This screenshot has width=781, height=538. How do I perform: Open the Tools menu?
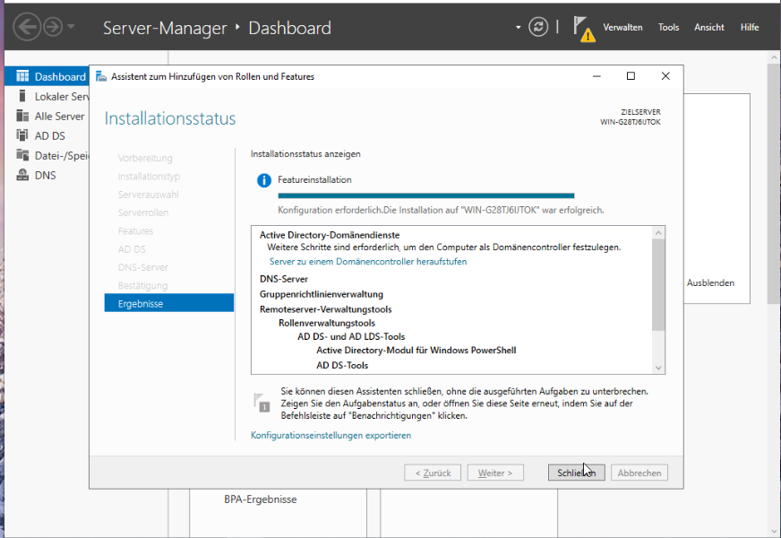[x=668, y=28]
